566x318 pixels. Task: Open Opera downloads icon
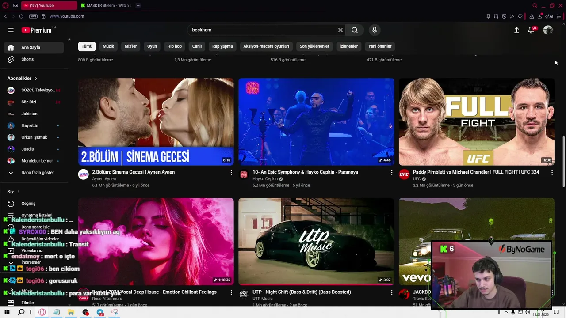click(540, 16)
